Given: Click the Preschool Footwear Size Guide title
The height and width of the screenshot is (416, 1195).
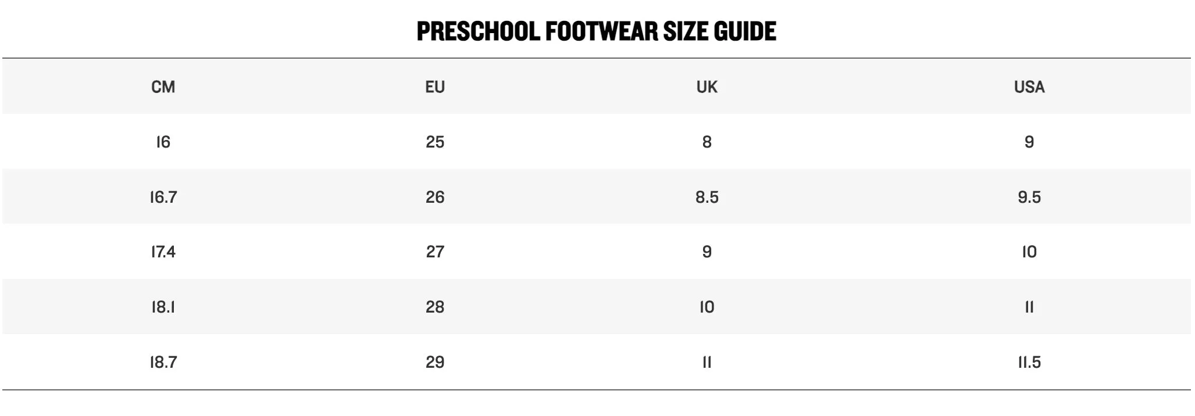Looking at the screenshot, I should [x=597, y=31].
